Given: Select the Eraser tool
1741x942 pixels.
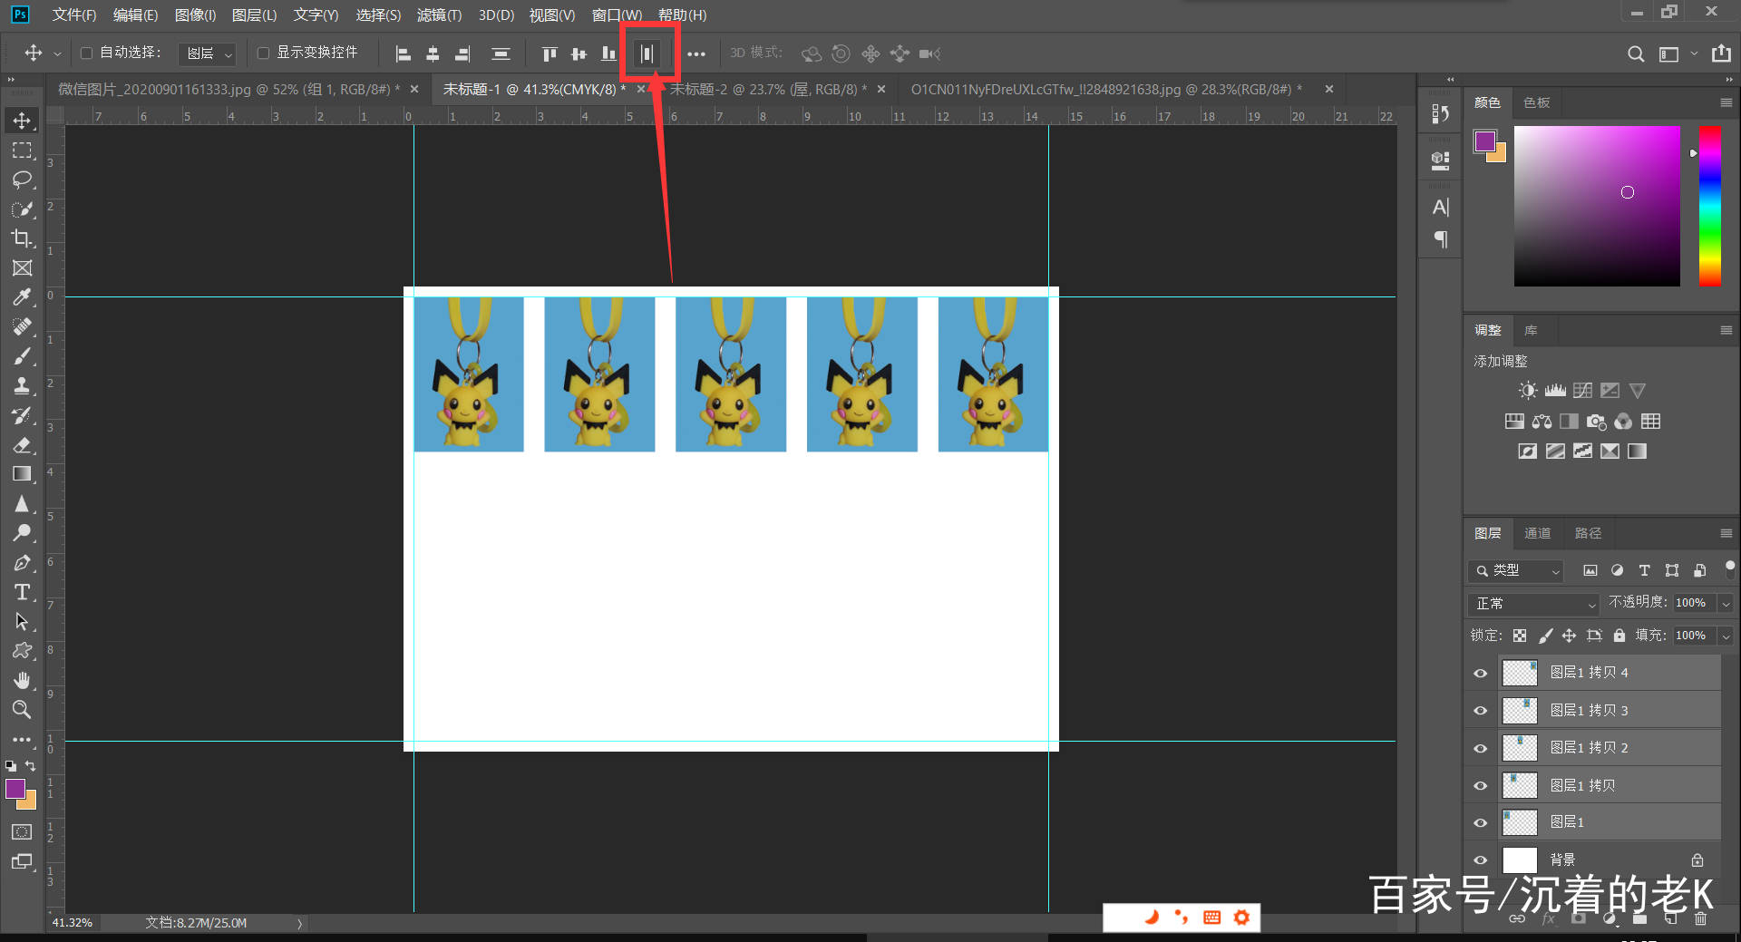Looking at the screenshot, I should point(22,445).
